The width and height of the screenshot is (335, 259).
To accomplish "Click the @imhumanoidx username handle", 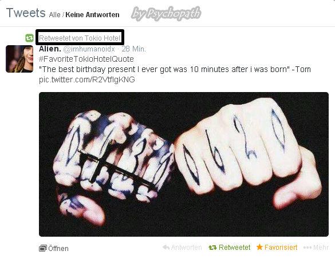I will pyautogui.click(x=89, y=49).
